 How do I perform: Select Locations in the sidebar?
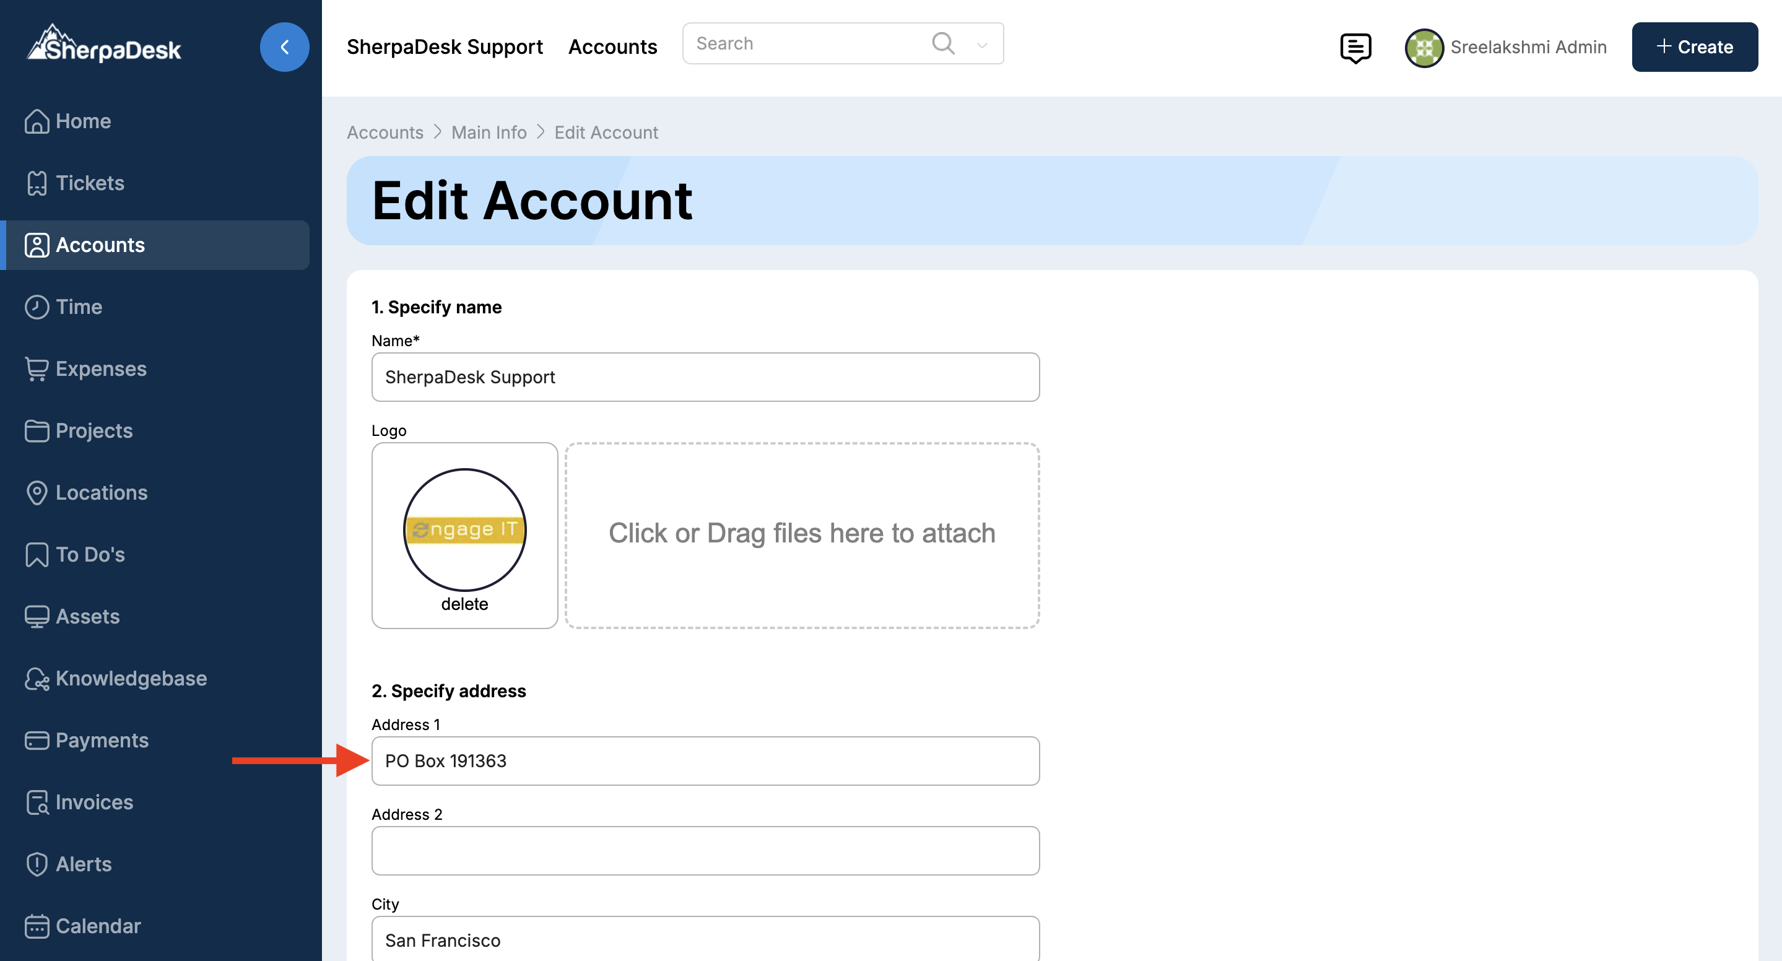[101, 492]
